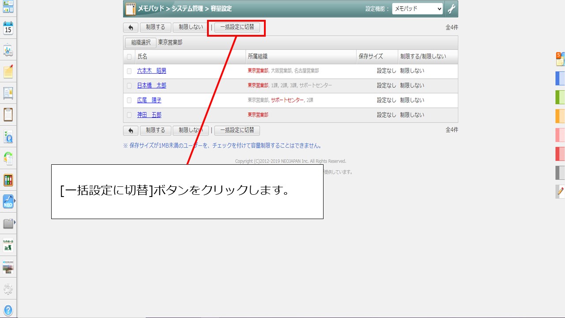Expand the NEO icon side arrow
Screen dimensions: 565x318
pyautogui.click(x=15, y=201)
